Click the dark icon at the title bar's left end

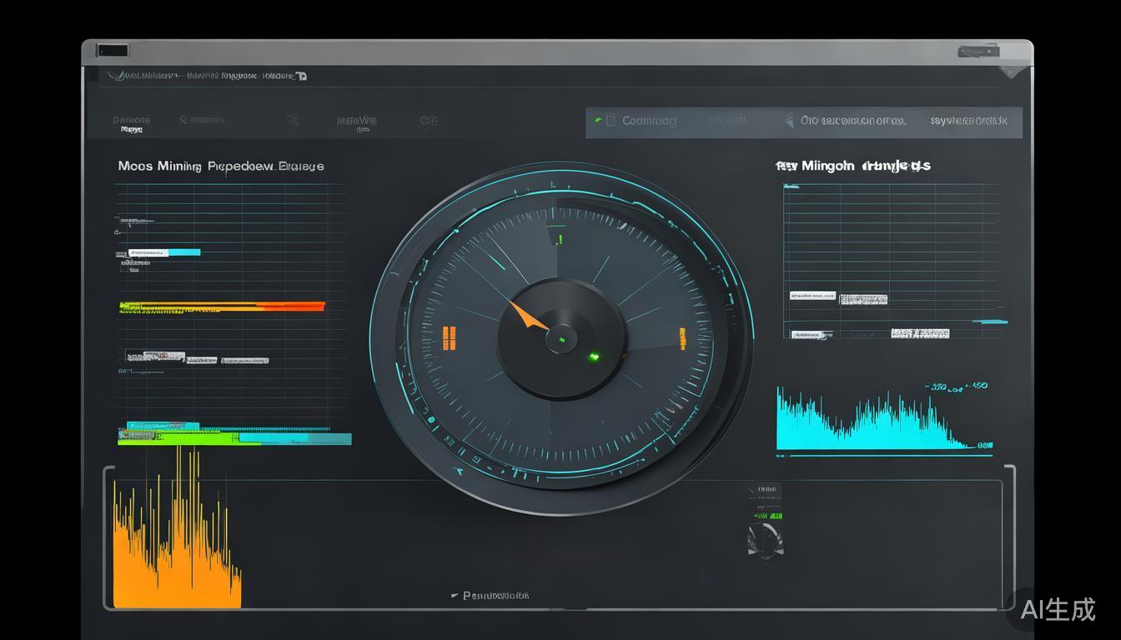(x=113, y=51)
